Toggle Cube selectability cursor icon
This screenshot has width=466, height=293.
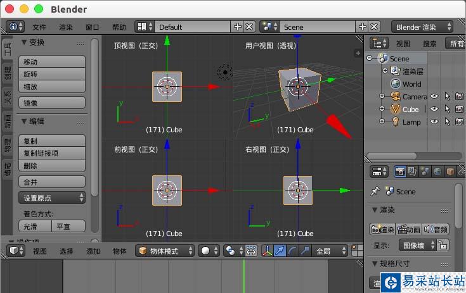coord(447,109)
